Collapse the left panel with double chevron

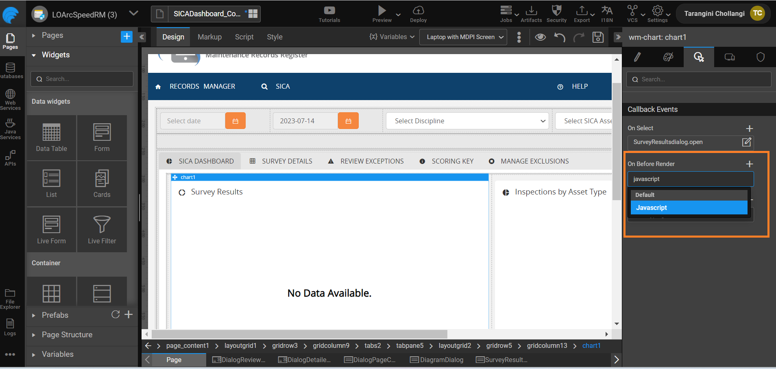pos(142,37)
